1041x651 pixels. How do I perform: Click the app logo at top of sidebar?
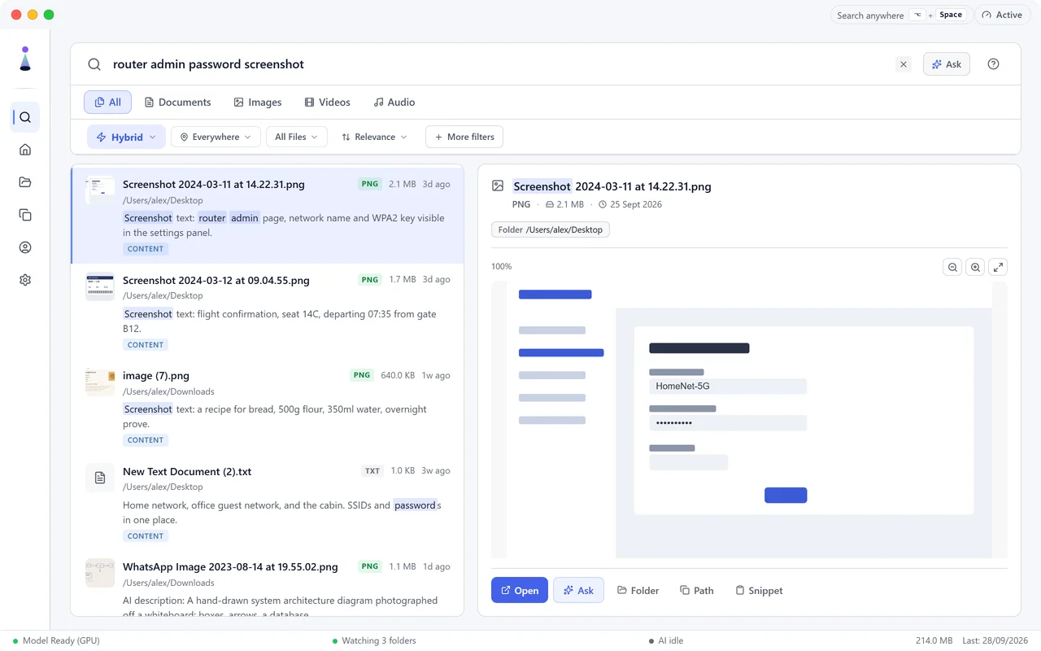coord(25,59)
